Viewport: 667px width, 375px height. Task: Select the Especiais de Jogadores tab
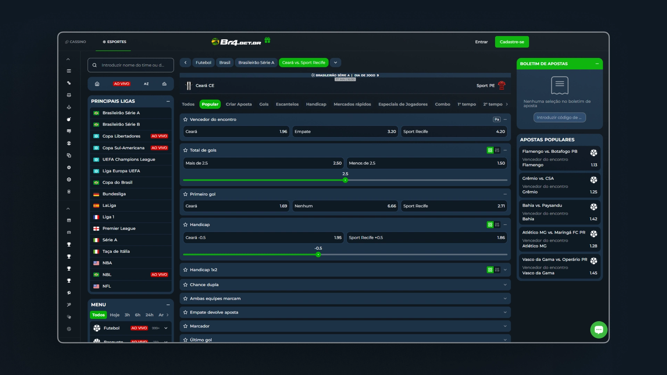click(403, 104)
